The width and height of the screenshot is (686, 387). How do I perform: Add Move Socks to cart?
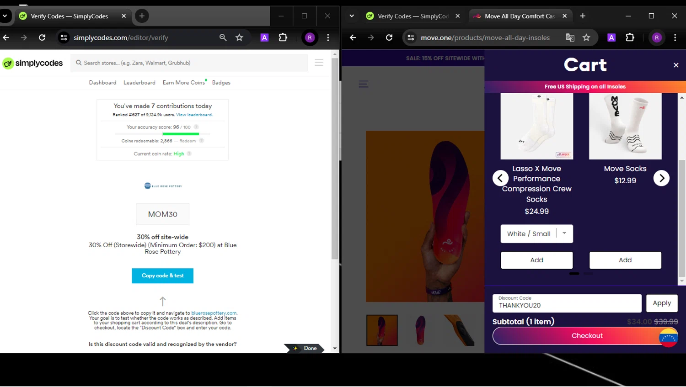click(625, 260)
